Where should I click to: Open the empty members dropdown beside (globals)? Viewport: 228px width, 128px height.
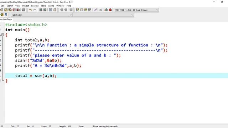(103, 15)
